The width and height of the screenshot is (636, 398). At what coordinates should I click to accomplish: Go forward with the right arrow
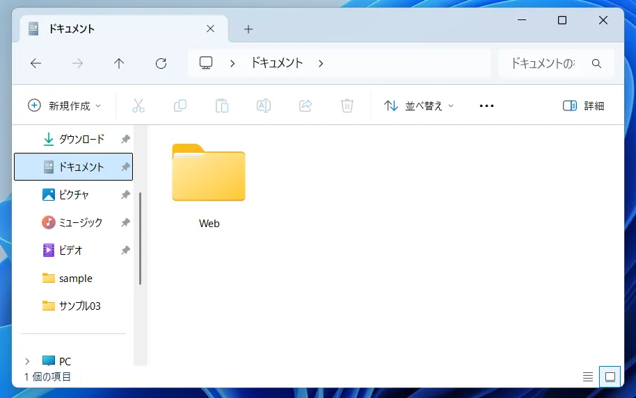click(x=77, y=63)
